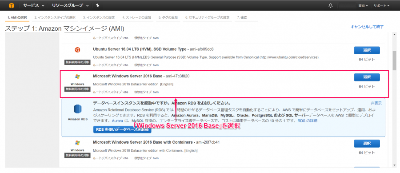This screenshot has height=173, width=400.
Task: Click the pin shortcut icon in navbar
Action: (98, 5)
